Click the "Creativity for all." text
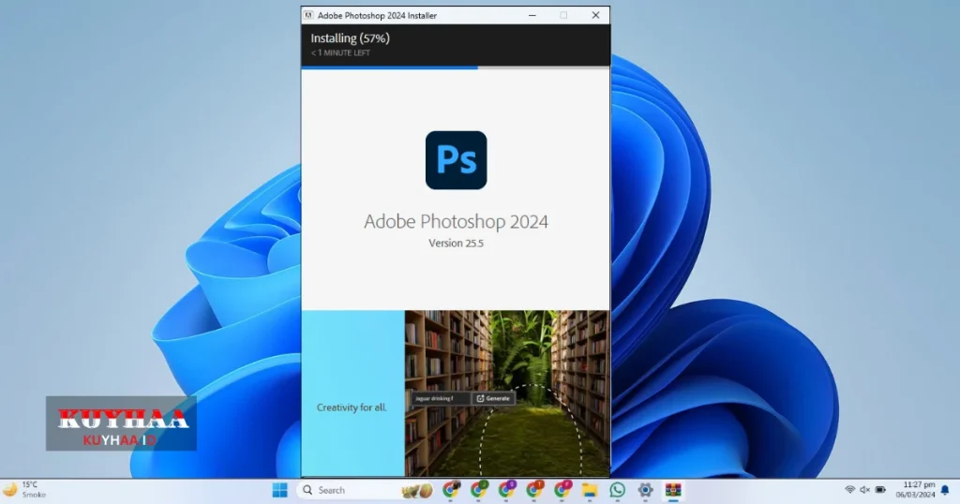 [352, 408]
